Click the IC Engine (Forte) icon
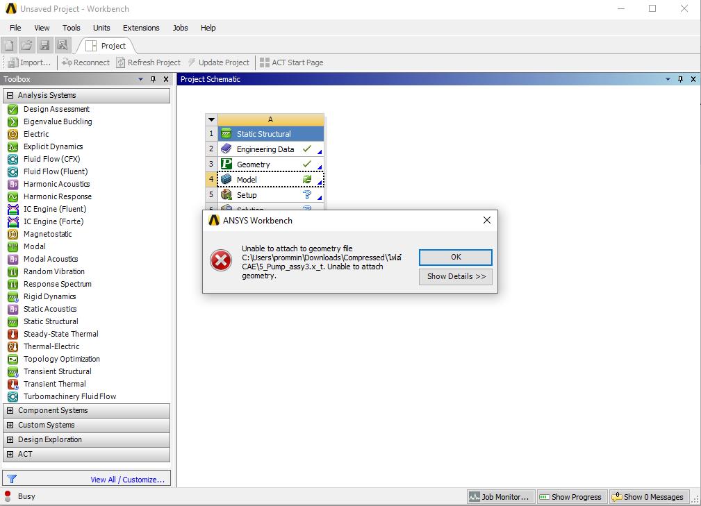Screen dimensions: 701x506 [x=13, y=221]
